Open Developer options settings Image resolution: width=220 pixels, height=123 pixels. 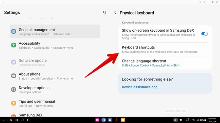point(55,90)
